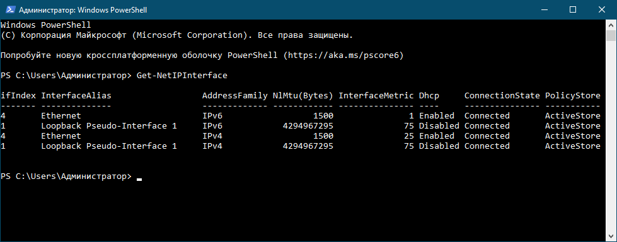The width and height of the screenshot is (617, 242).
Task: Click the AddressFamily column header
Action: click(x=235, y=96)
